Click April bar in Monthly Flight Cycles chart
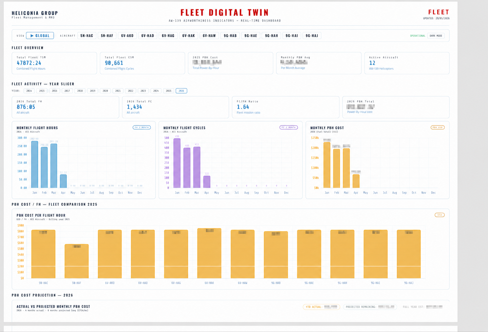The image size is (488, 332). click(x=207, y=182)
